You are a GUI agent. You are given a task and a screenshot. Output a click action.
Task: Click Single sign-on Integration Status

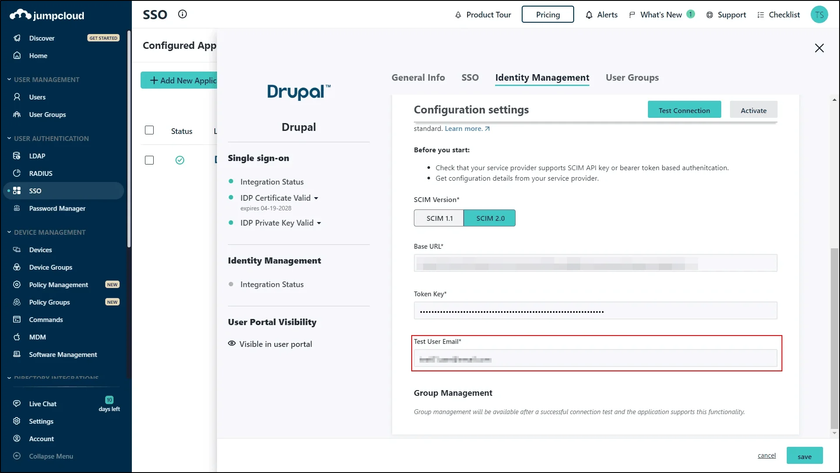272,182
